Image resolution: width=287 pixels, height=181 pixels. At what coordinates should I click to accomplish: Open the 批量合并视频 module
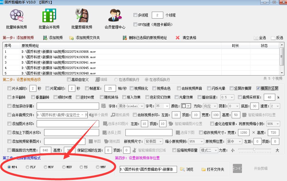pyautogui.click(x=49, y=18)
